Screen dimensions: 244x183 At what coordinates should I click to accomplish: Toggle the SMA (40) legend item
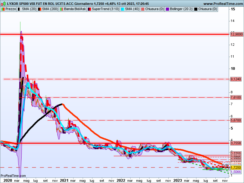130,9
